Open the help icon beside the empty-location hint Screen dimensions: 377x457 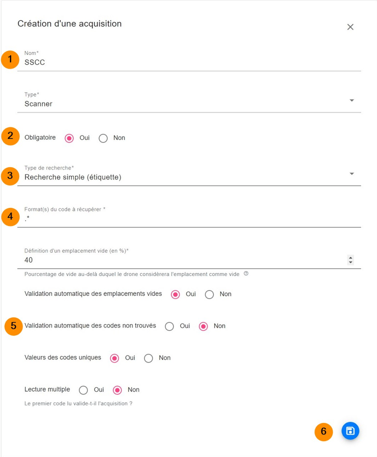[246, 273]
